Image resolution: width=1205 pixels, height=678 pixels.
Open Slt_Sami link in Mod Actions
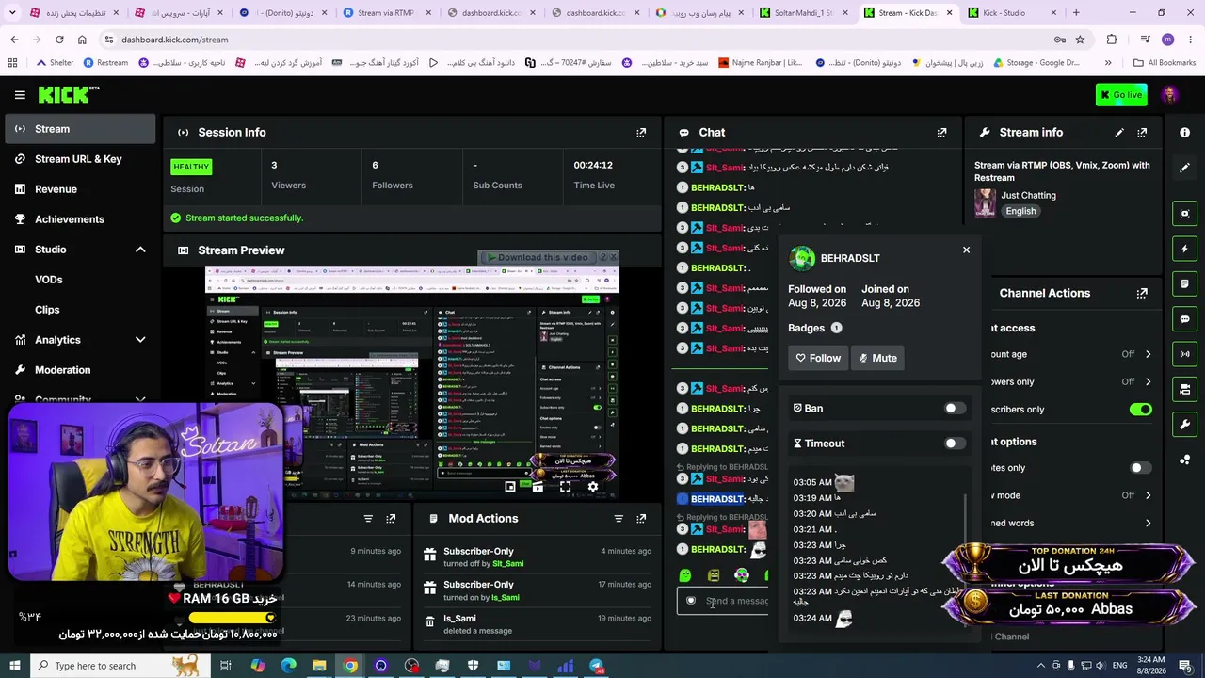click(507, 564)
